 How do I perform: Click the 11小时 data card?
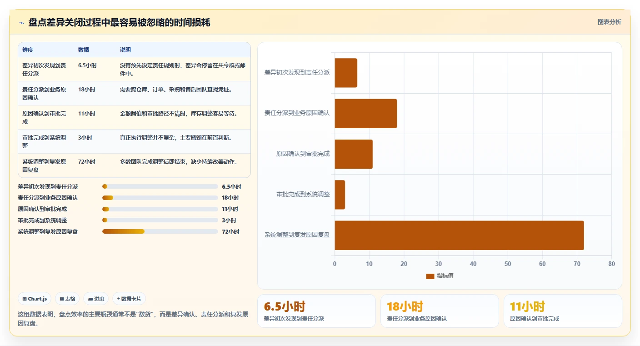point(563,311)
